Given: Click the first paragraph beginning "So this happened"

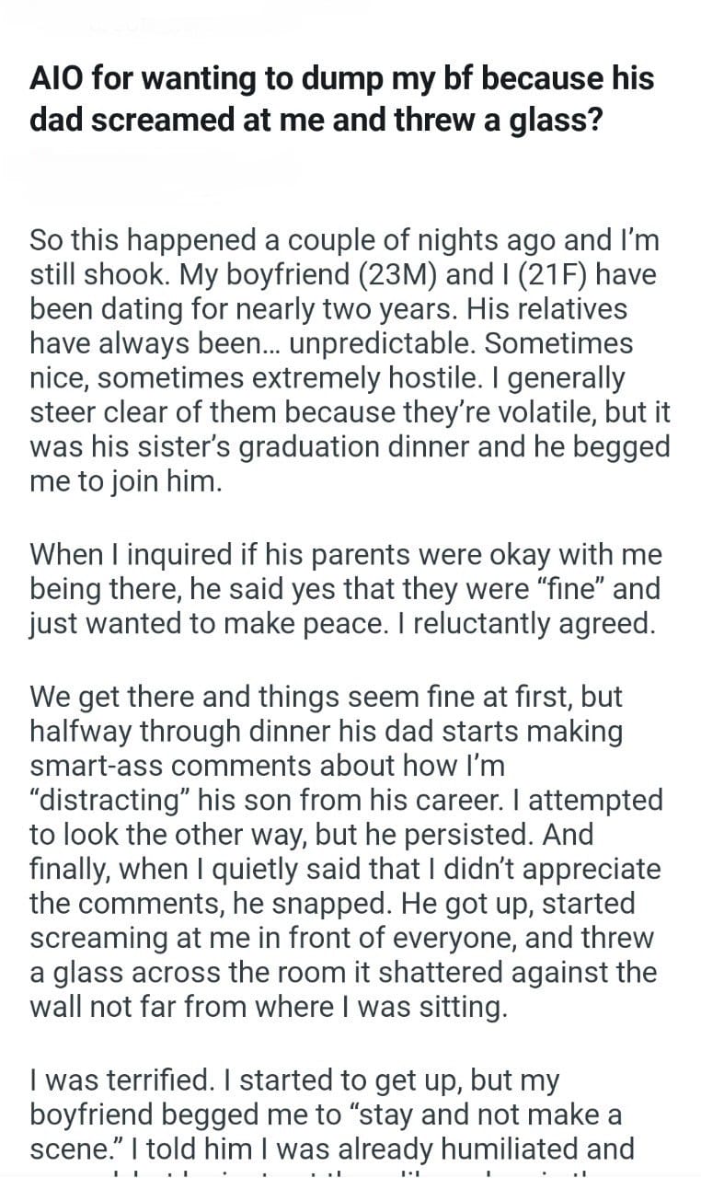Looking at the screenshot, I should tap(350, 361).
